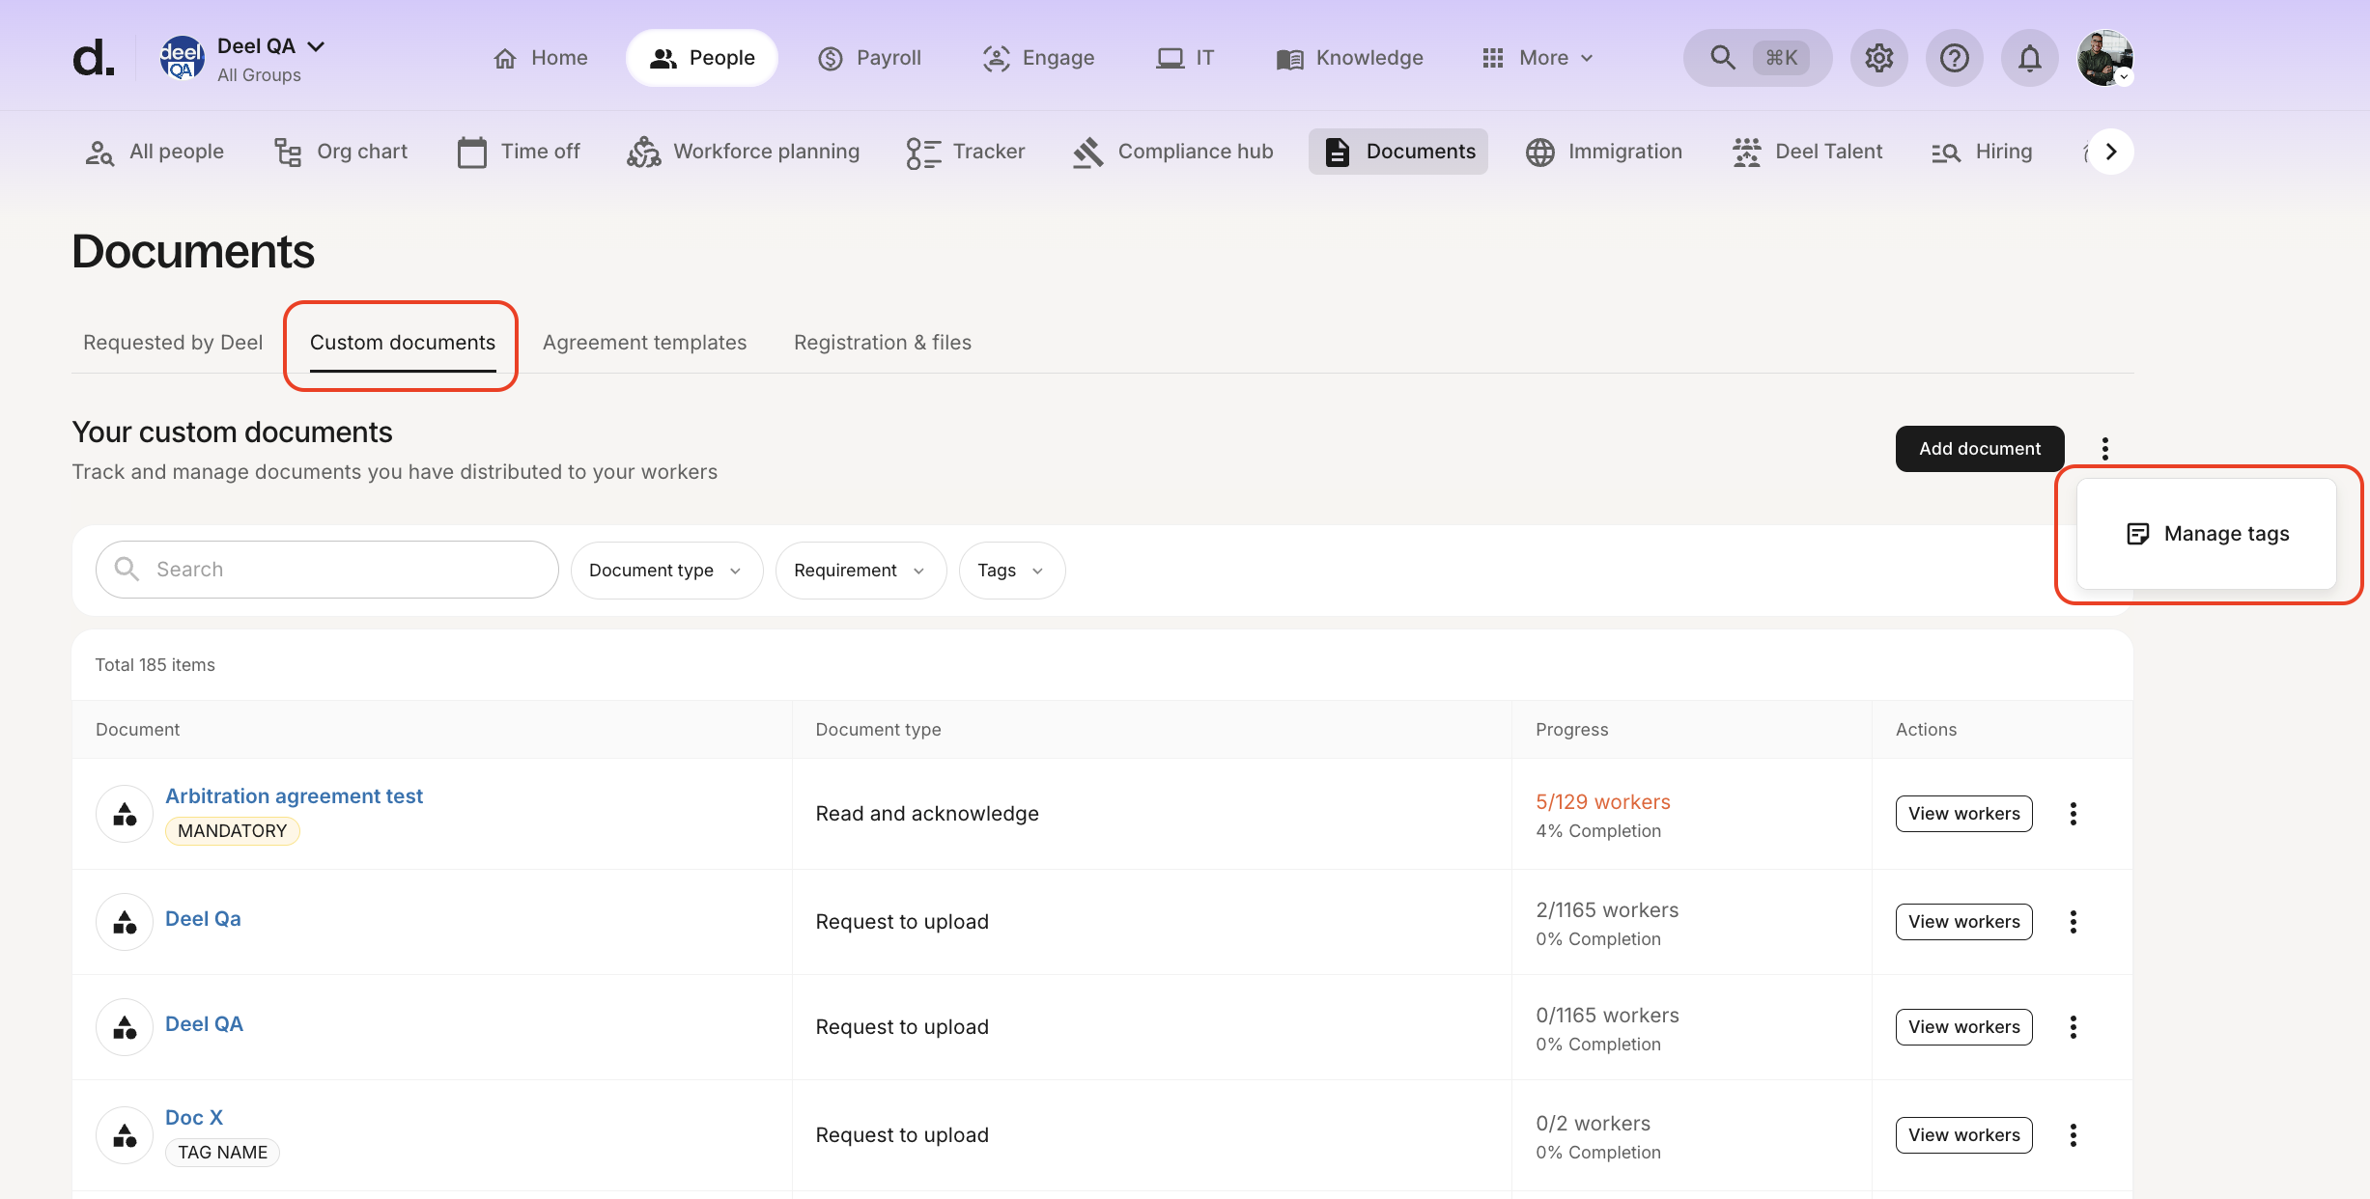Click the document icon of Deel Qa

(x=125, y=922)
